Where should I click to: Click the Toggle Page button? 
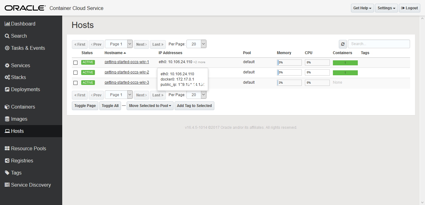[x=85, y=106]
